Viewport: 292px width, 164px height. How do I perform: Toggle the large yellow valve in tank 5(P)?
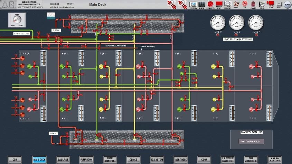[x=101, y=66]
